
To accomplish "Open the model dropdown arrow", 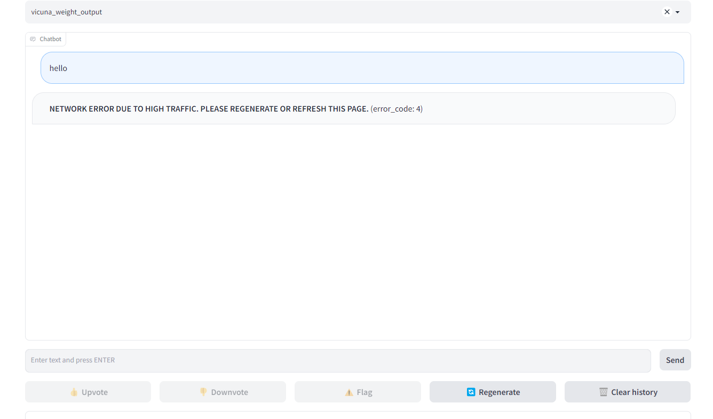I will coord(678,12).
